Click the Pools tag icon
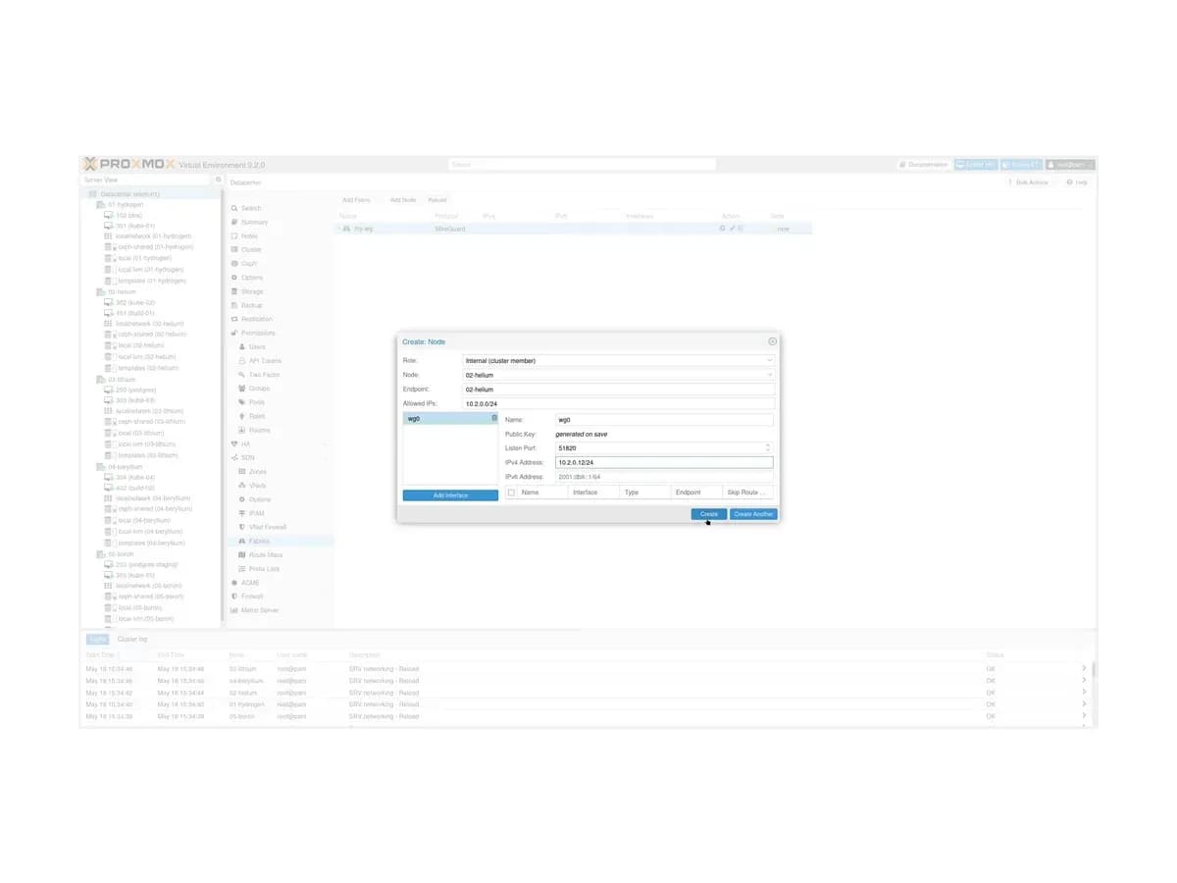Image resolution: width=1177 pixels, height=883 pixels. [241, 402]
